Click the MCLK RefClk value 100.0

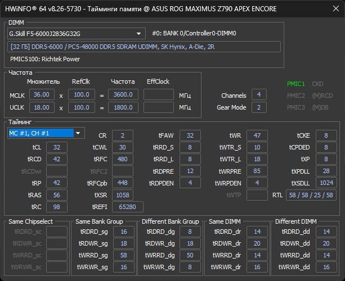pyautogui.click(x=82, y=94)
